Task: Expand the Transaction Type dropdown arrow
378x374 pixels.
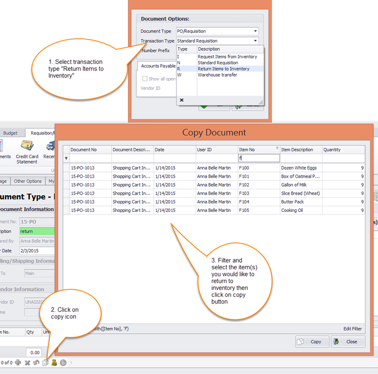Action: point(256,41)
